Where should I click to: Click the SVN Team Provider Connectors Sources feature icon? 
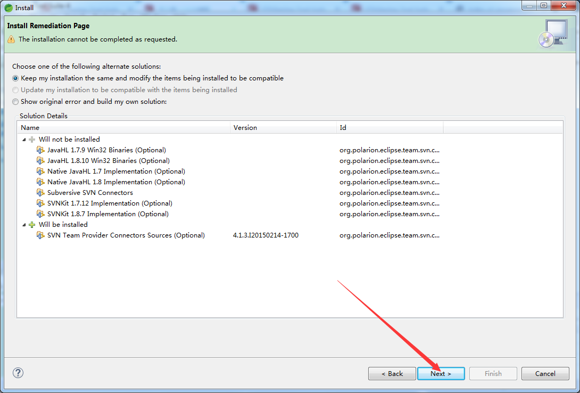(41, 235)
